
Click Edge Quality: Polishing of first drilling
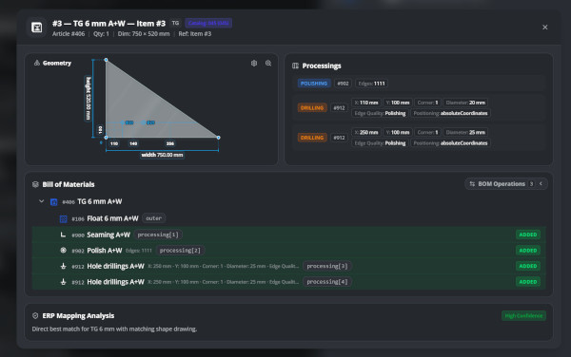[x=380, y=113]
